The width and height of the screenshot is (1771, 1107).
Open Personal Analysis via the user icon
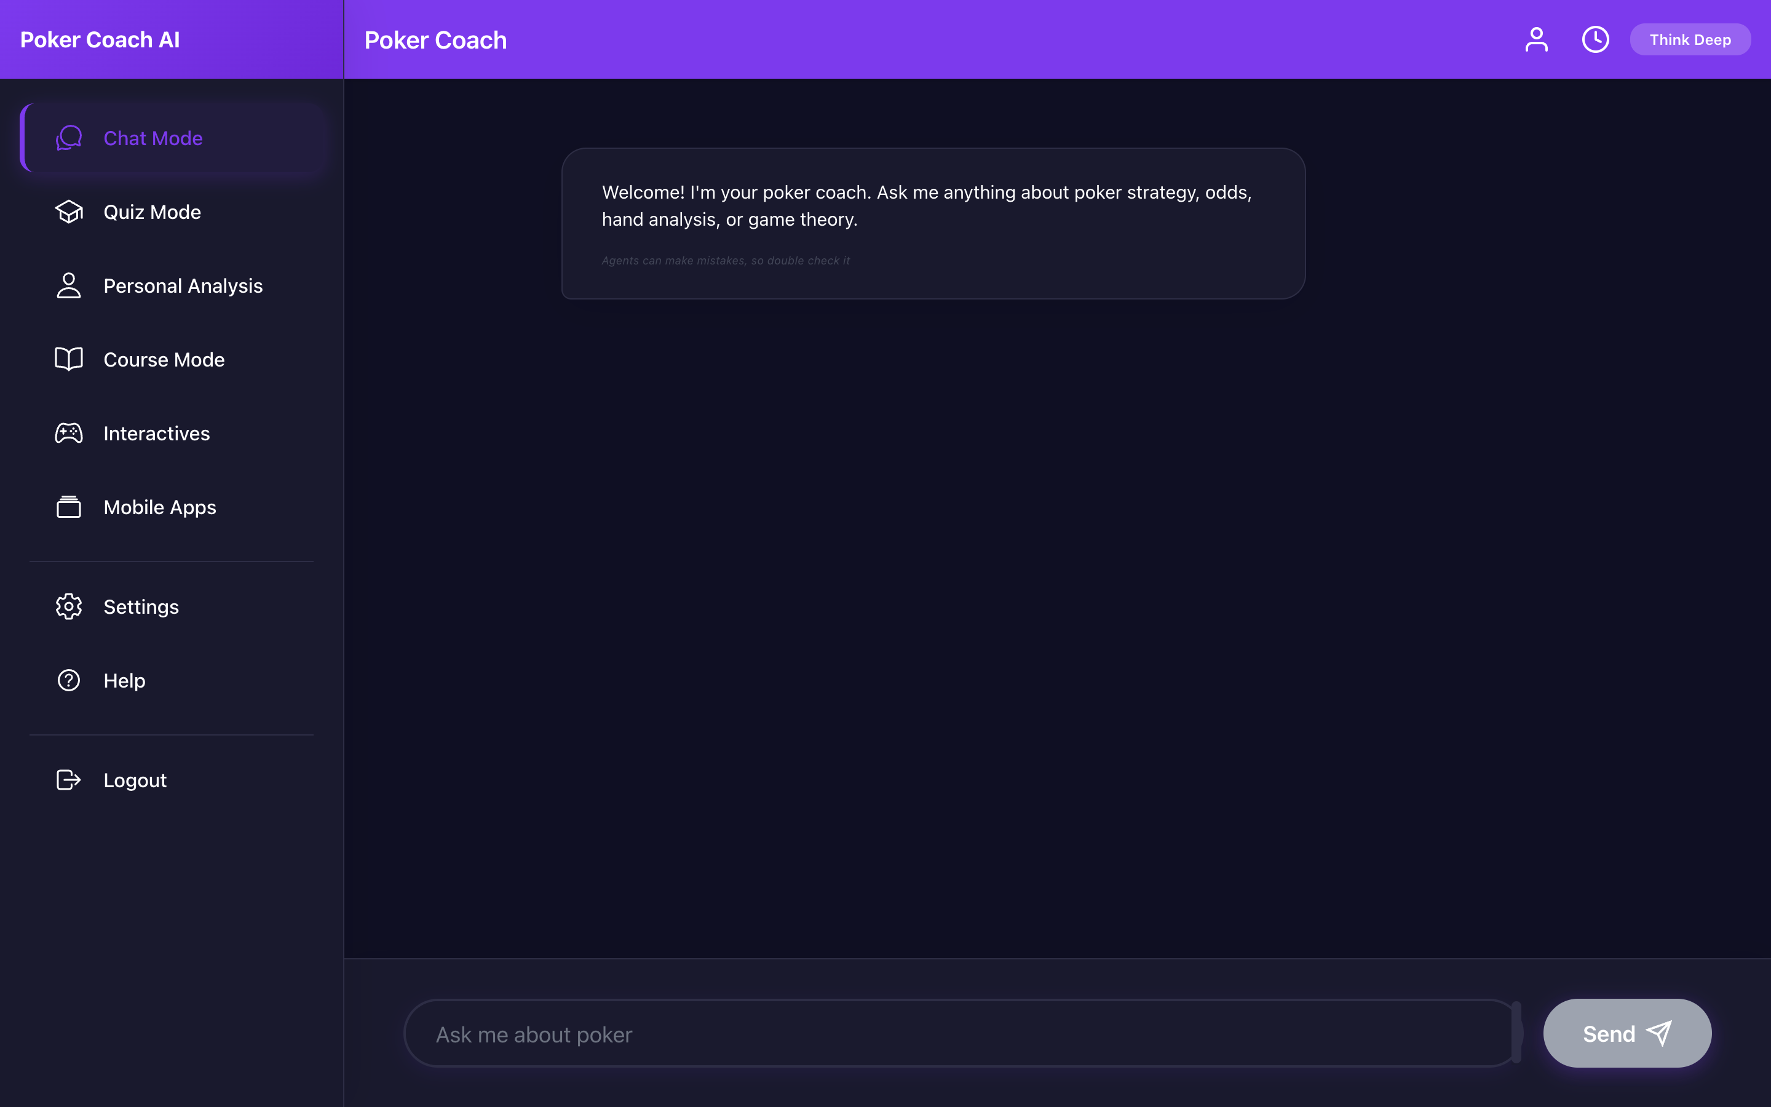click(68, 285)
